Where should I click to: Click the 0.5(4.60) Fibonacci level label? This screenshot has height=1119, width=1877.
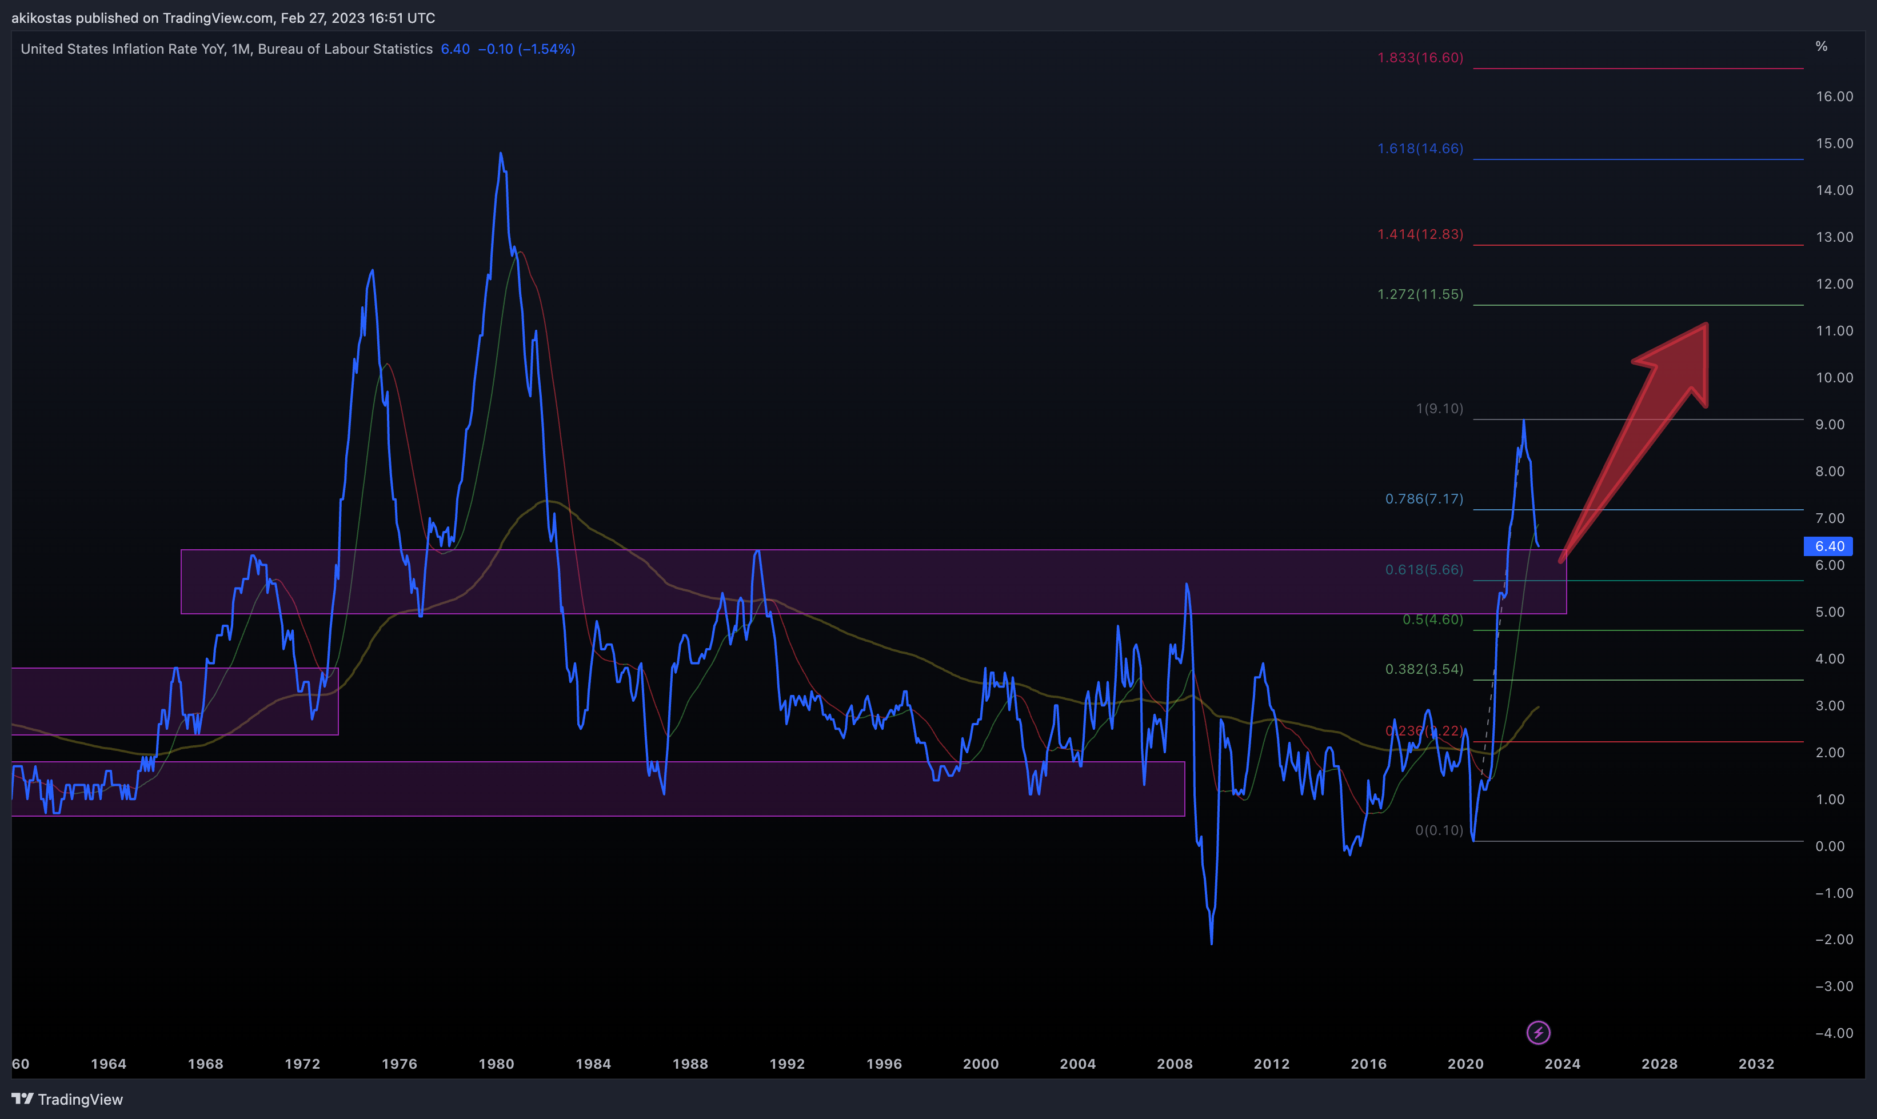pos(1432,620)
